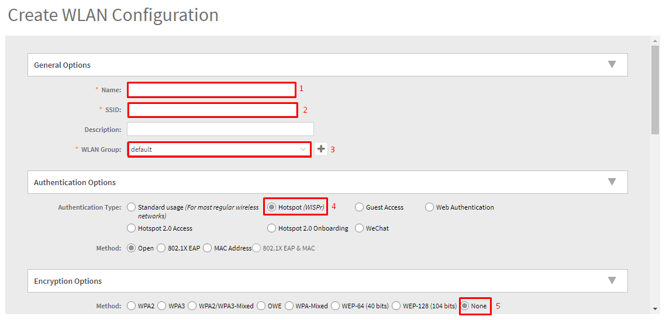
Task: Select Hotspot (WISPr) authentication type
Action: tap(271, 207)
